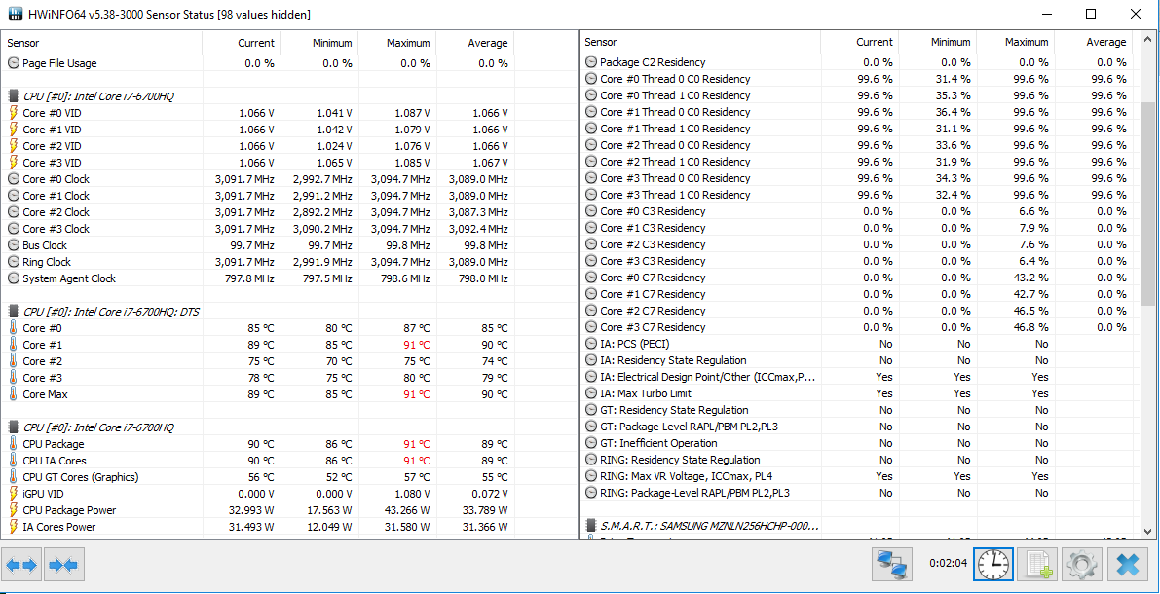
Task: Start logging with the sheet-plus icon
Action: [1038, 566]
